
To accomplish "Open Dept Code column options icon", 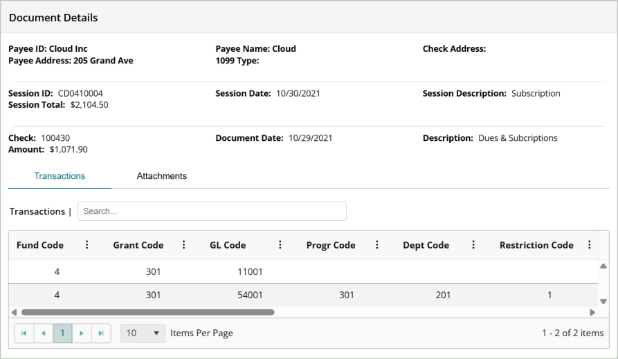I will [x=473, y=245].
